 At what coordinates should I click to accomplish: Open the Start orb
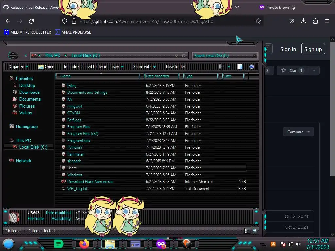click(8, 244)
